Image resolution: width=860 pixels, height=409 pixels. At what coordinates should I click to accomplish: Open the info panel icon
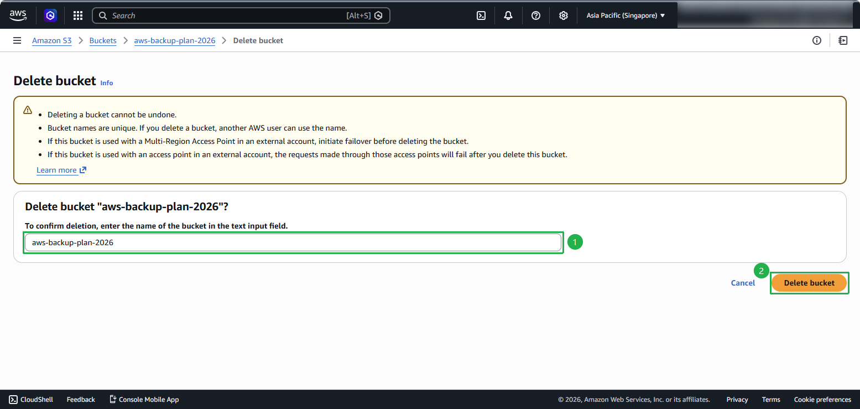(817, 40)
